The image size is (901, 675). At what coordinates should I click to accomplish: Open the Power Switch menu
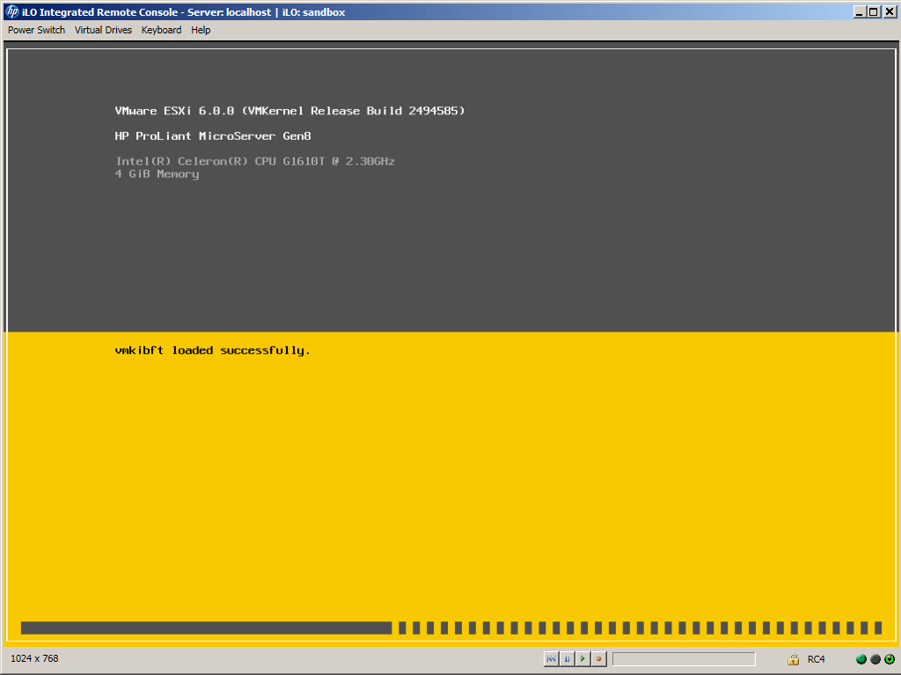point(36,30)
